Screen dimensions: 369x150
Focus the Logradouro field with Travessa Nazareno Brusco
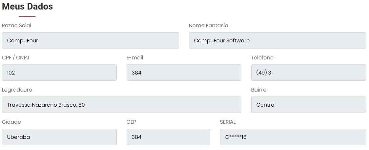click(121, 105)
